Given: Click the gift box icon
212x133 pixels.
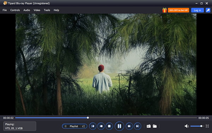Looking at the screenshot, I should pos(165,10).
